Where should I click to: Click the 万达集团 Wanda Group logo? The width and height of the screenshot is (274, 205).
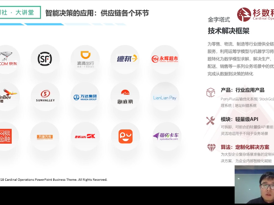click(x=85, y=97)
